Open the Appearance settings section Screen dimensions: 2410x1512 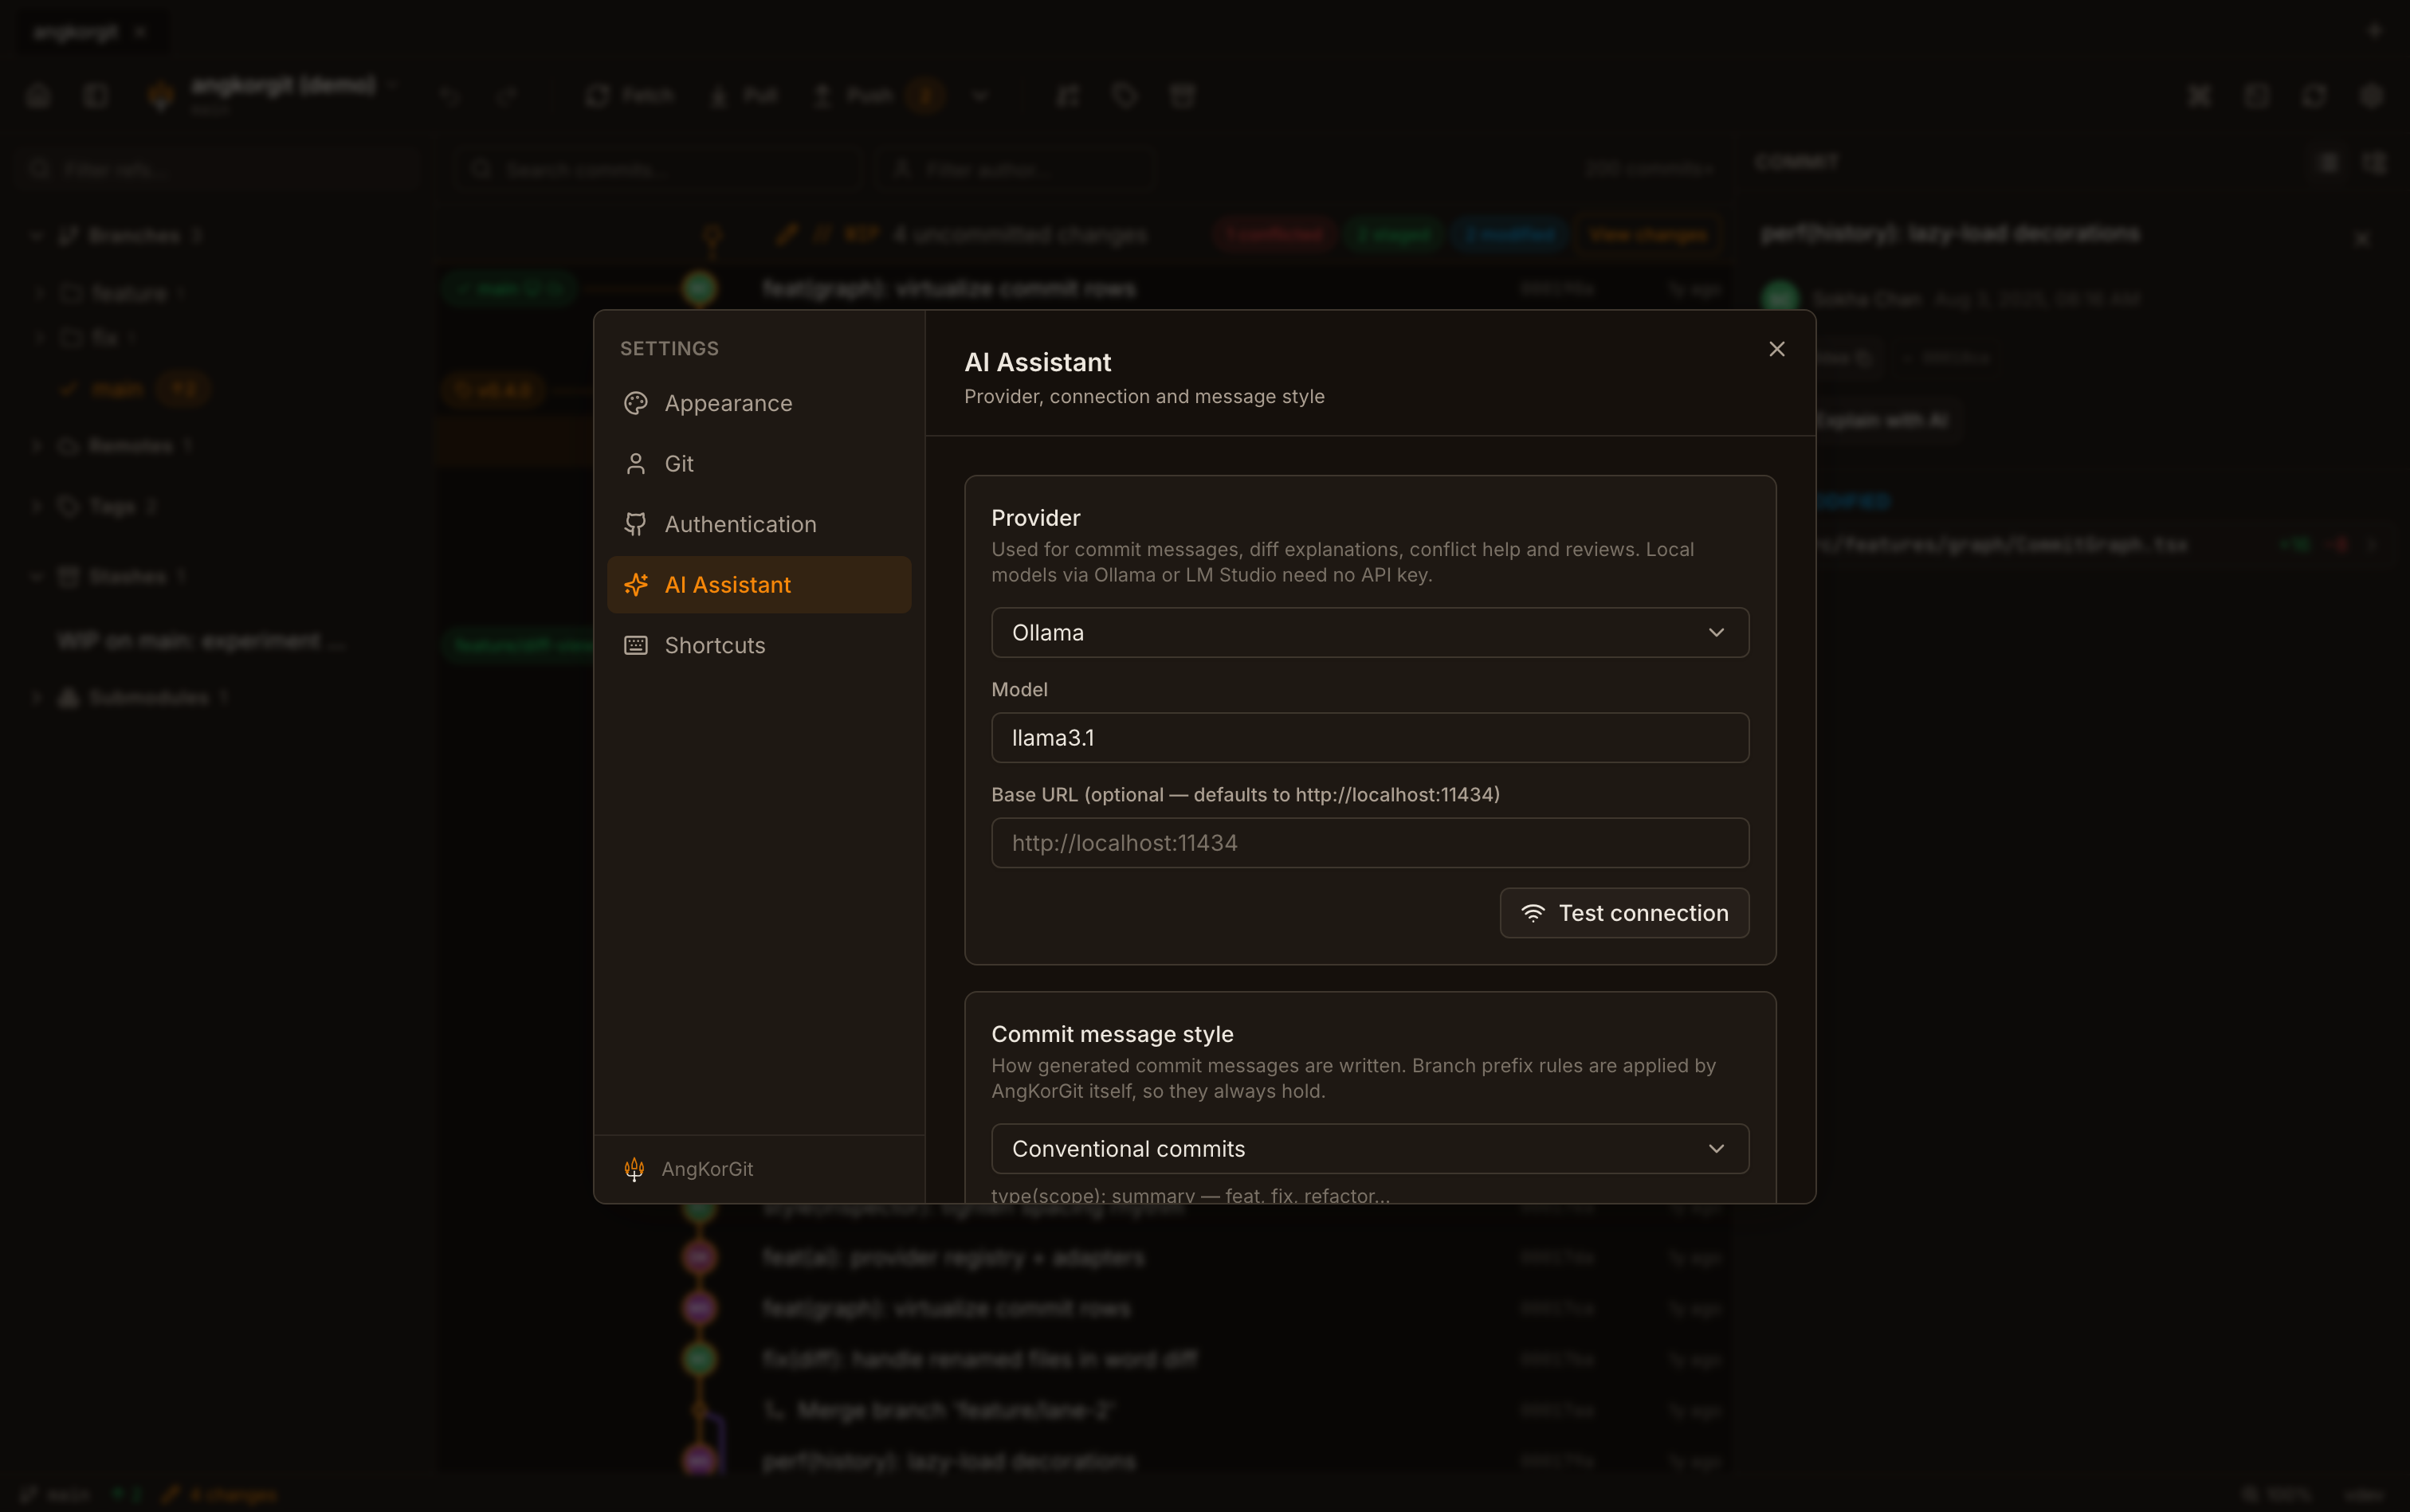(x=759, y=403)
